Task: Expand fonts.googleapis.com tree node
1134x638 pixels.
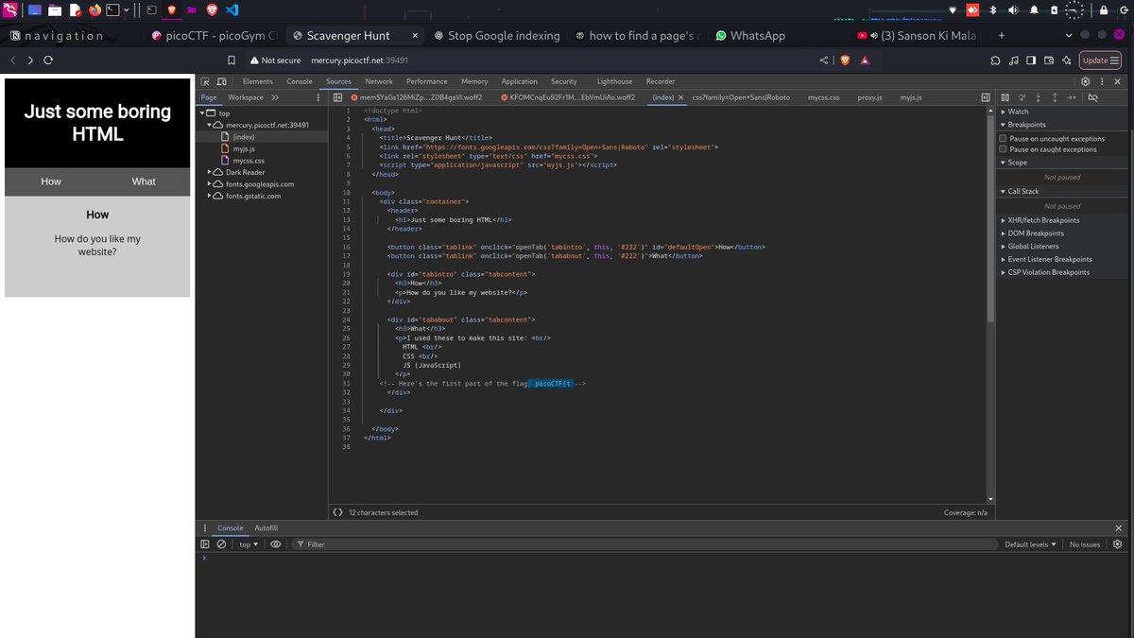Action: point(210,184)
